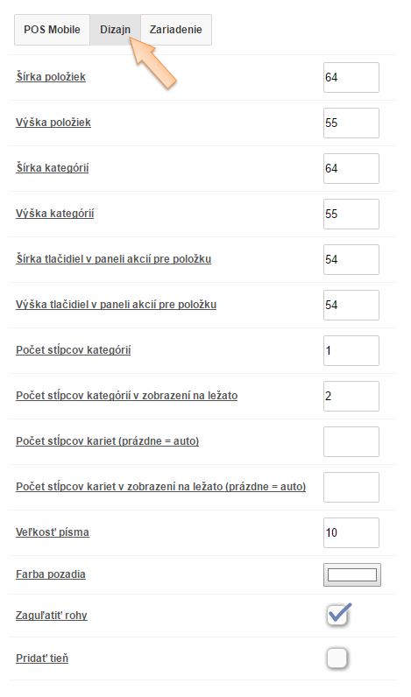The height and width of the screenshot is (697, 411).
Task: Toggle the Zaguľatiť rohy checkbox
Action: (337, 616)
